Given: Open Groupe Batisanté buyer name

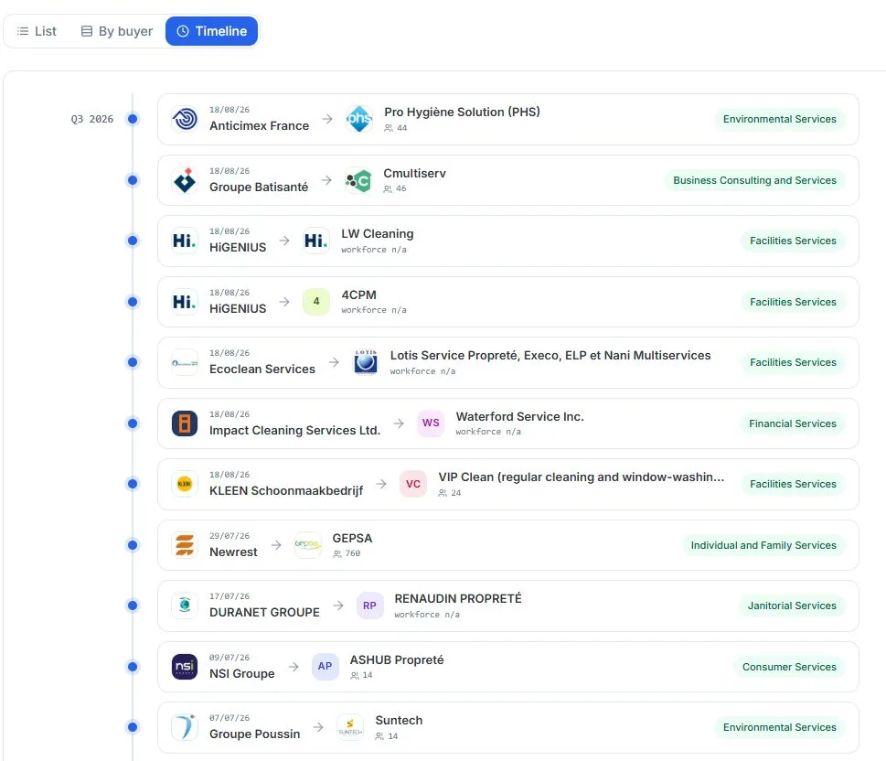Looking at the screenshot, I should (258, 187).
